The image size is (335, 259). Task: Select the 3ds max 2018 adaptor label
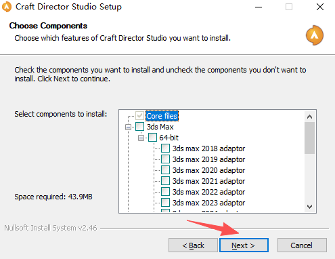[208, 148]
